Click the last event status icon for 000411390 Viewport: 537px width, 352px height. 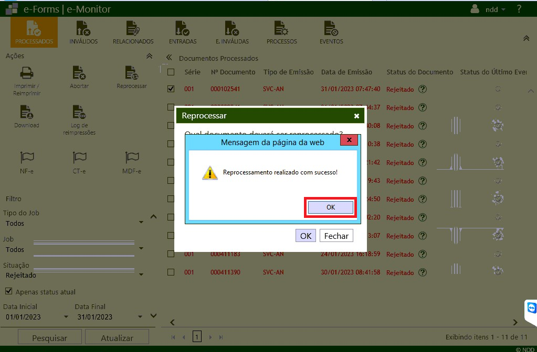[x=498, y=270]
